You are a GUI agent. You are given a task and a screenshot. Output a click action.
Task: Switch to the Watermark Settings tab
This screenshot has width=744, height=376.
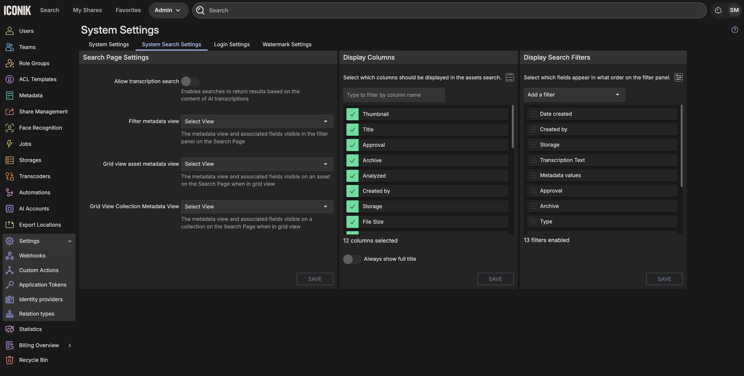286,44
